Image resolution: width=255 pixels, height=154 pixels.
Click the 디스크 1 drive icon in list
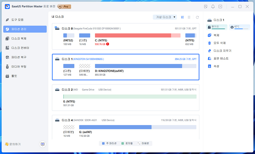57,59
